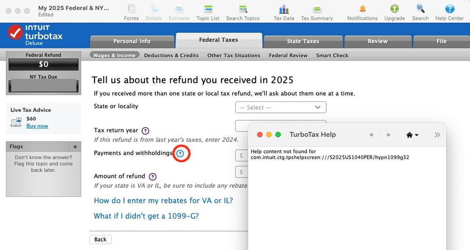The height and width of the screenshot is (250, 470).
Task: Click the Buy now link
Action: pos(37,126)
